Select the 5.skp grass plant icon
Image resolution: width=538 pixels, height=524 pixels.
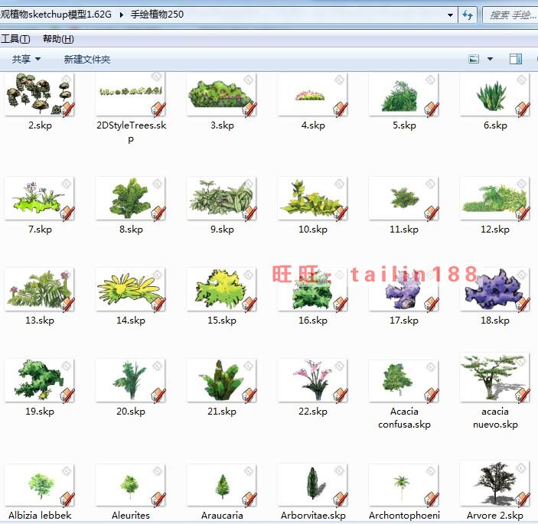click(x=404, y=94)
